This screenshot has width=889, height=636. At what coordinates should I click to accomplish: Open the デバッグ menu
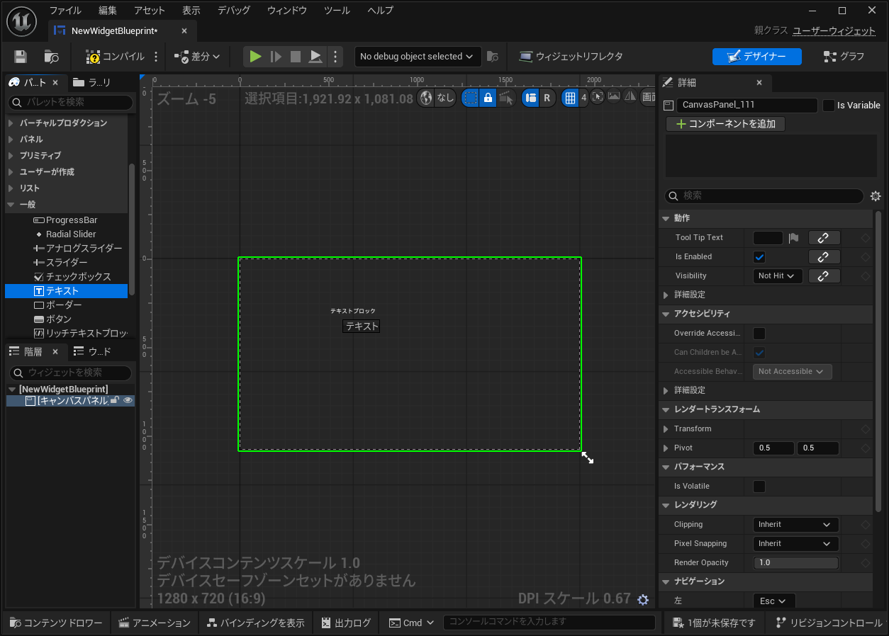pyautogui.click(x=233, y=11)
